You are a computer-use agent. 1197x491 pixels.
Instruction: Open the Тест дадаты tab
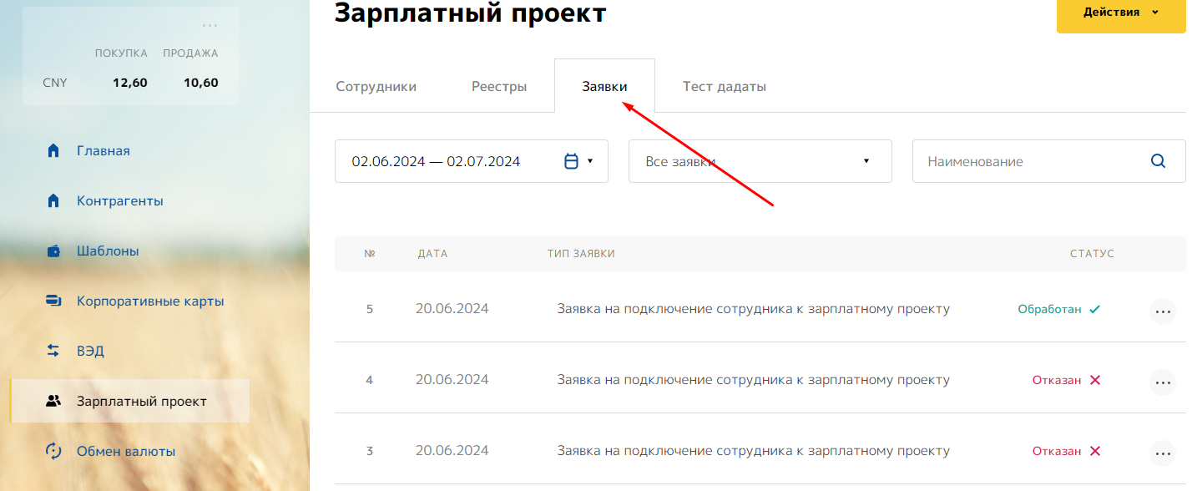(724, 86)
